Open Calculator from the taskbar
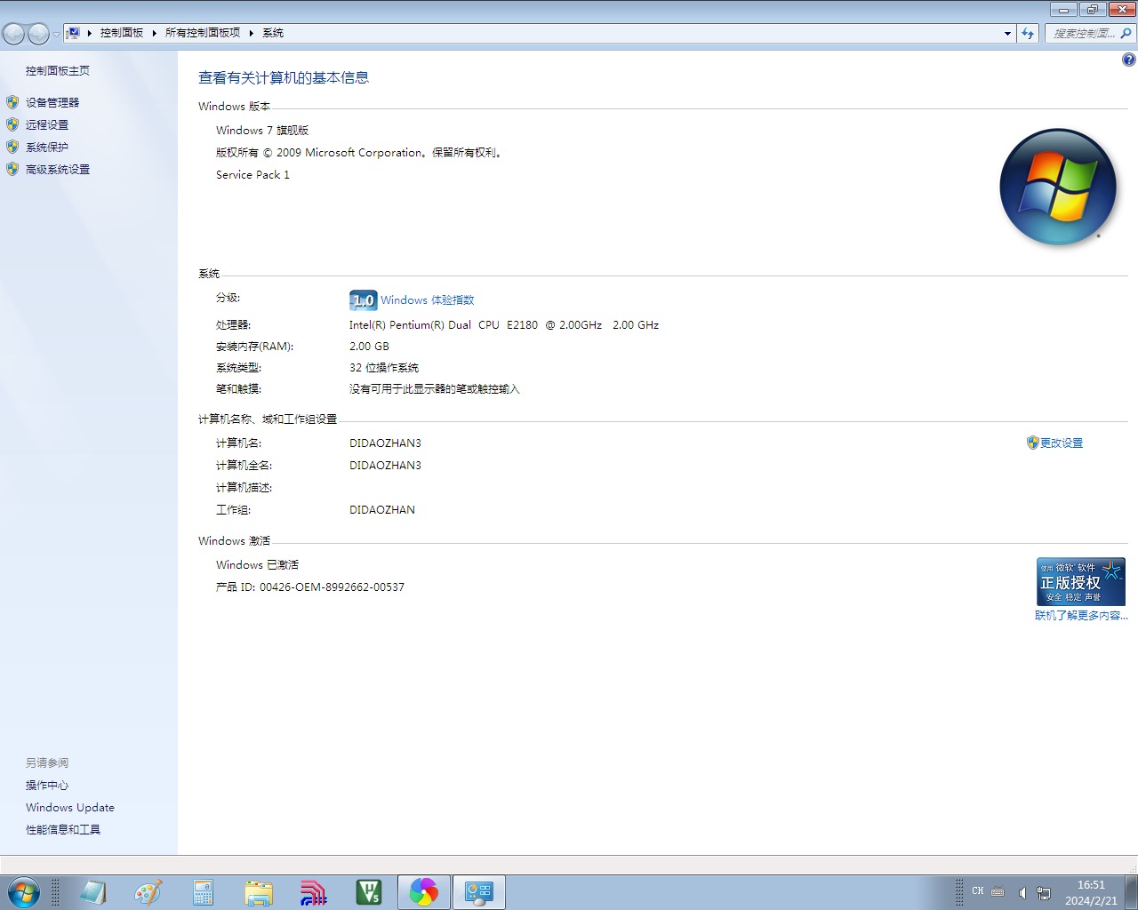 [x=203, y=892]
